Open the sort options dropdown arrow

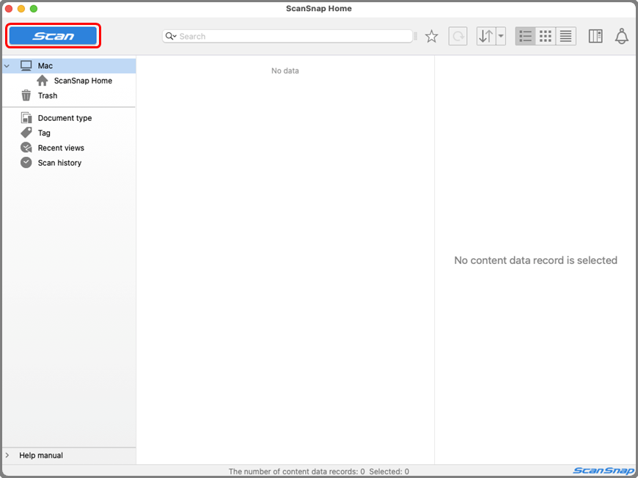click(x=501, y=36)
